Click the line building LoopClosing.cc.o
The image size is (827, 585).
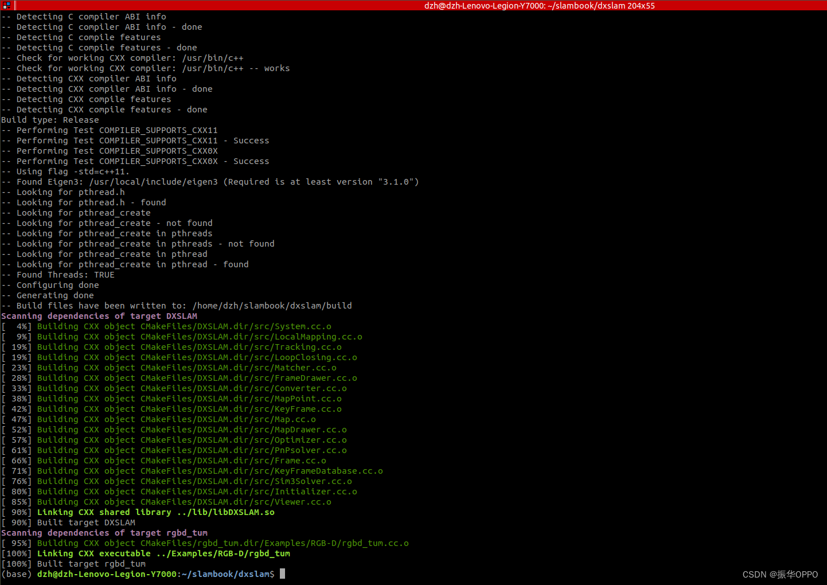pyautogui.click(x=179, y=357)
